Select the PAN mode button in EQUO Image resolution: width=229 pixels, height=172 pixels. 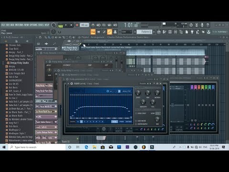[x=122, y=122]
